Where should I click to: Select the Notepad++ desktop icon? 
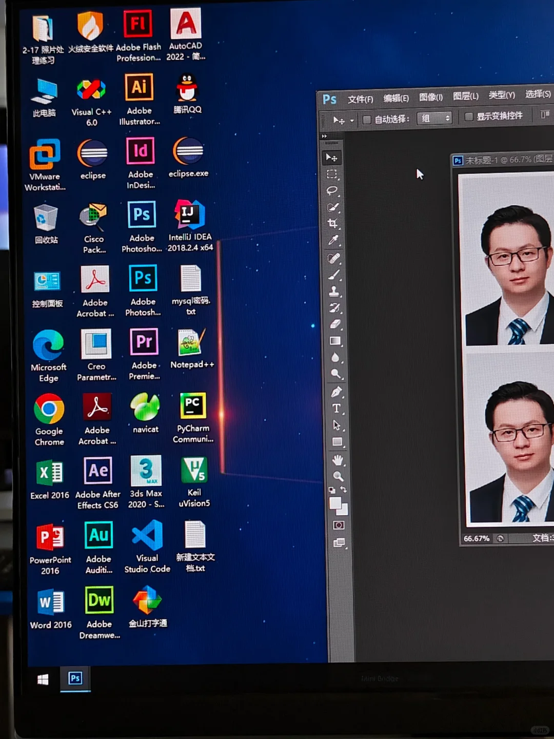click(192, 348)
